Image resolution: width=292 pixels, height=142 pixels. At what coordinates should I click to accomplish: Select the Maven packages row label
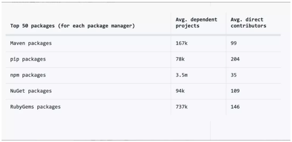point(31,43)
